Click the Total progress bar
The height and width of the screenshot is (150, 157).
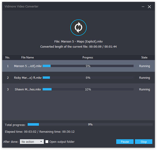point(90,124)
